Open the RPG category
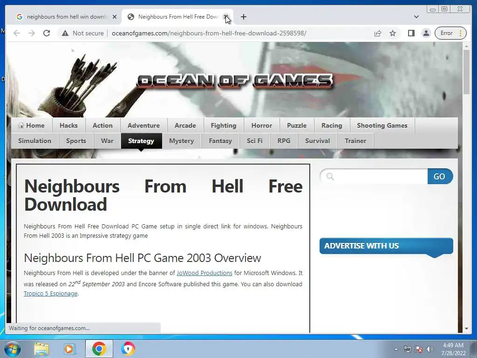The width and height of the screenshot is (477, 358). tap(284, 141)
